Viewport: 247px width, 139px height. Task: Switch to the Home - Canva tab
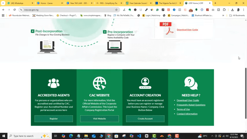(50, 3)
